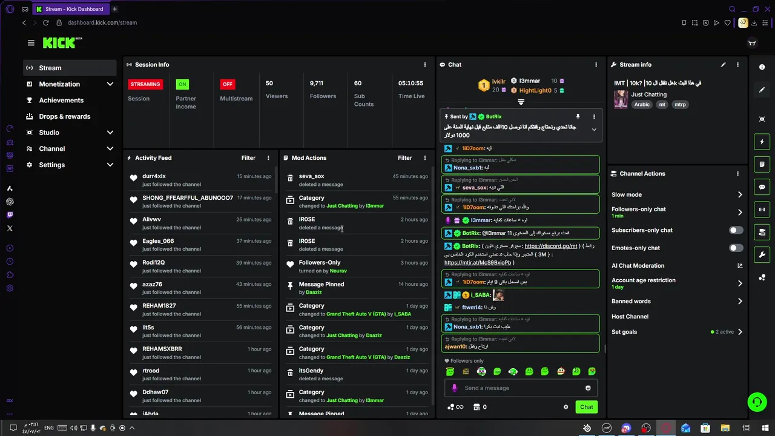Open Chat panel three-dot menu
Viewport: 775px width, 436px height.
pyautogui.click(x=596, y=65)
